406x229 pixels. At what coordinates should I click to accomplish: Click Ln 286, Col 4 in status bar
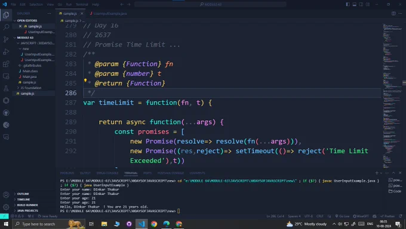click(275, 216)
